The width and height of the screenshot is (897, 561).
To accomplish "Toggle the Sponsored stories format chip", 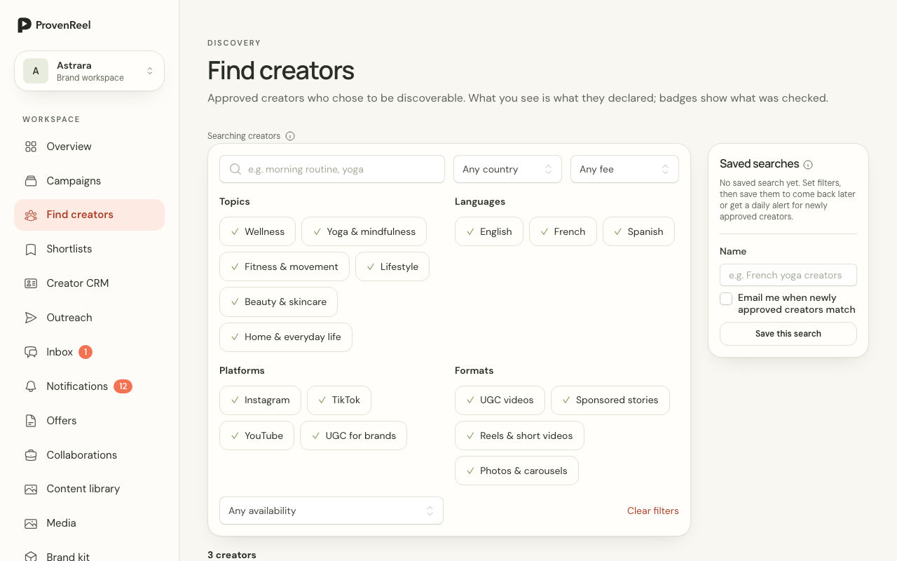I will (610, 400).
